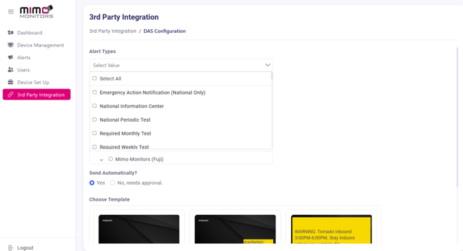Click the Device Set Up icon
This screenshot has width=463, height=251.
coord(11,82)
